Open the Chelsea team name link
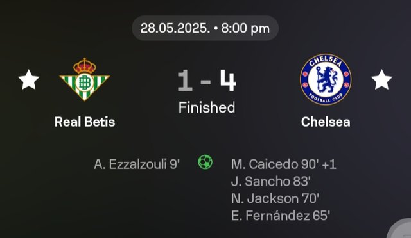Screen dimensions: 411x238 point(326,122)
